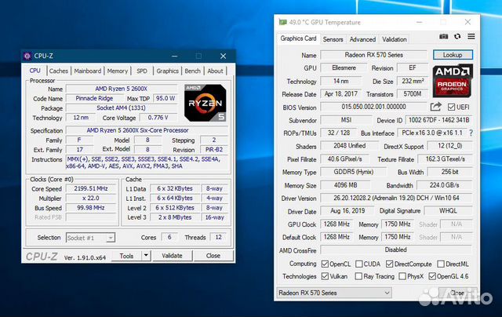502x317 pixels.
Task: Toggle the OpenCL checkbox
Action: 325,264
